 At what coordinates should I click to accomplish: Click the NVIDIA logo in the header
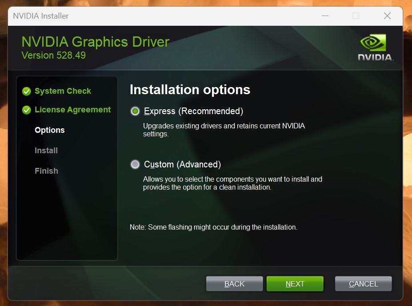[375, 46]
